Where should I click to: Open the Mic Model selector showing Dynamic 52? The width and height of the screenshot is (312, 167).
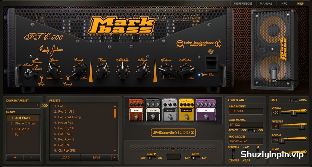click(x=246, y=141)
